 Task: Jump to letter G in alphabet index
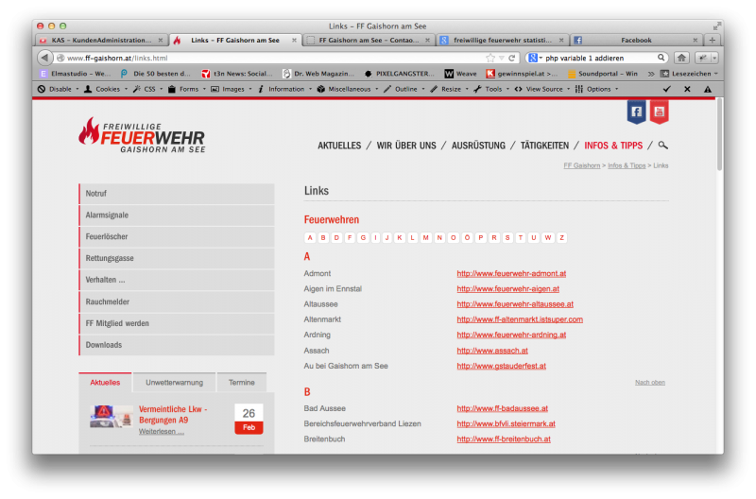tap(363, 238)
